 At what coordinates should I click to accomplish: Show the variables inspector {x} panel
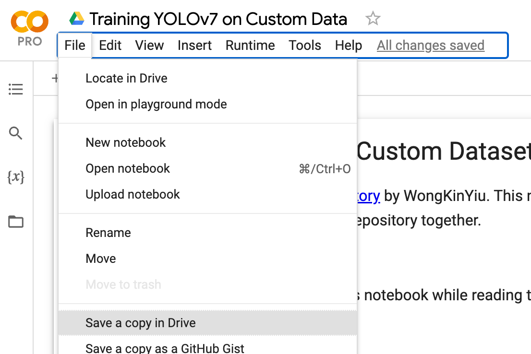click(x=16, y=177)
